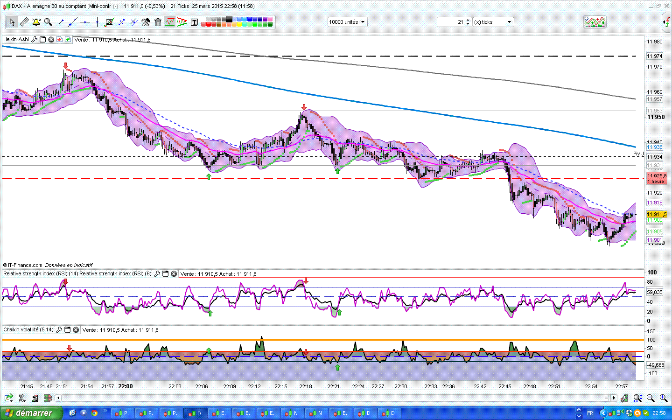Toggle the Heikin-Ashi red down-arrow signal
Image resolution: width=672 pixels, height=420 pixels.
click(x=59, y=40)
